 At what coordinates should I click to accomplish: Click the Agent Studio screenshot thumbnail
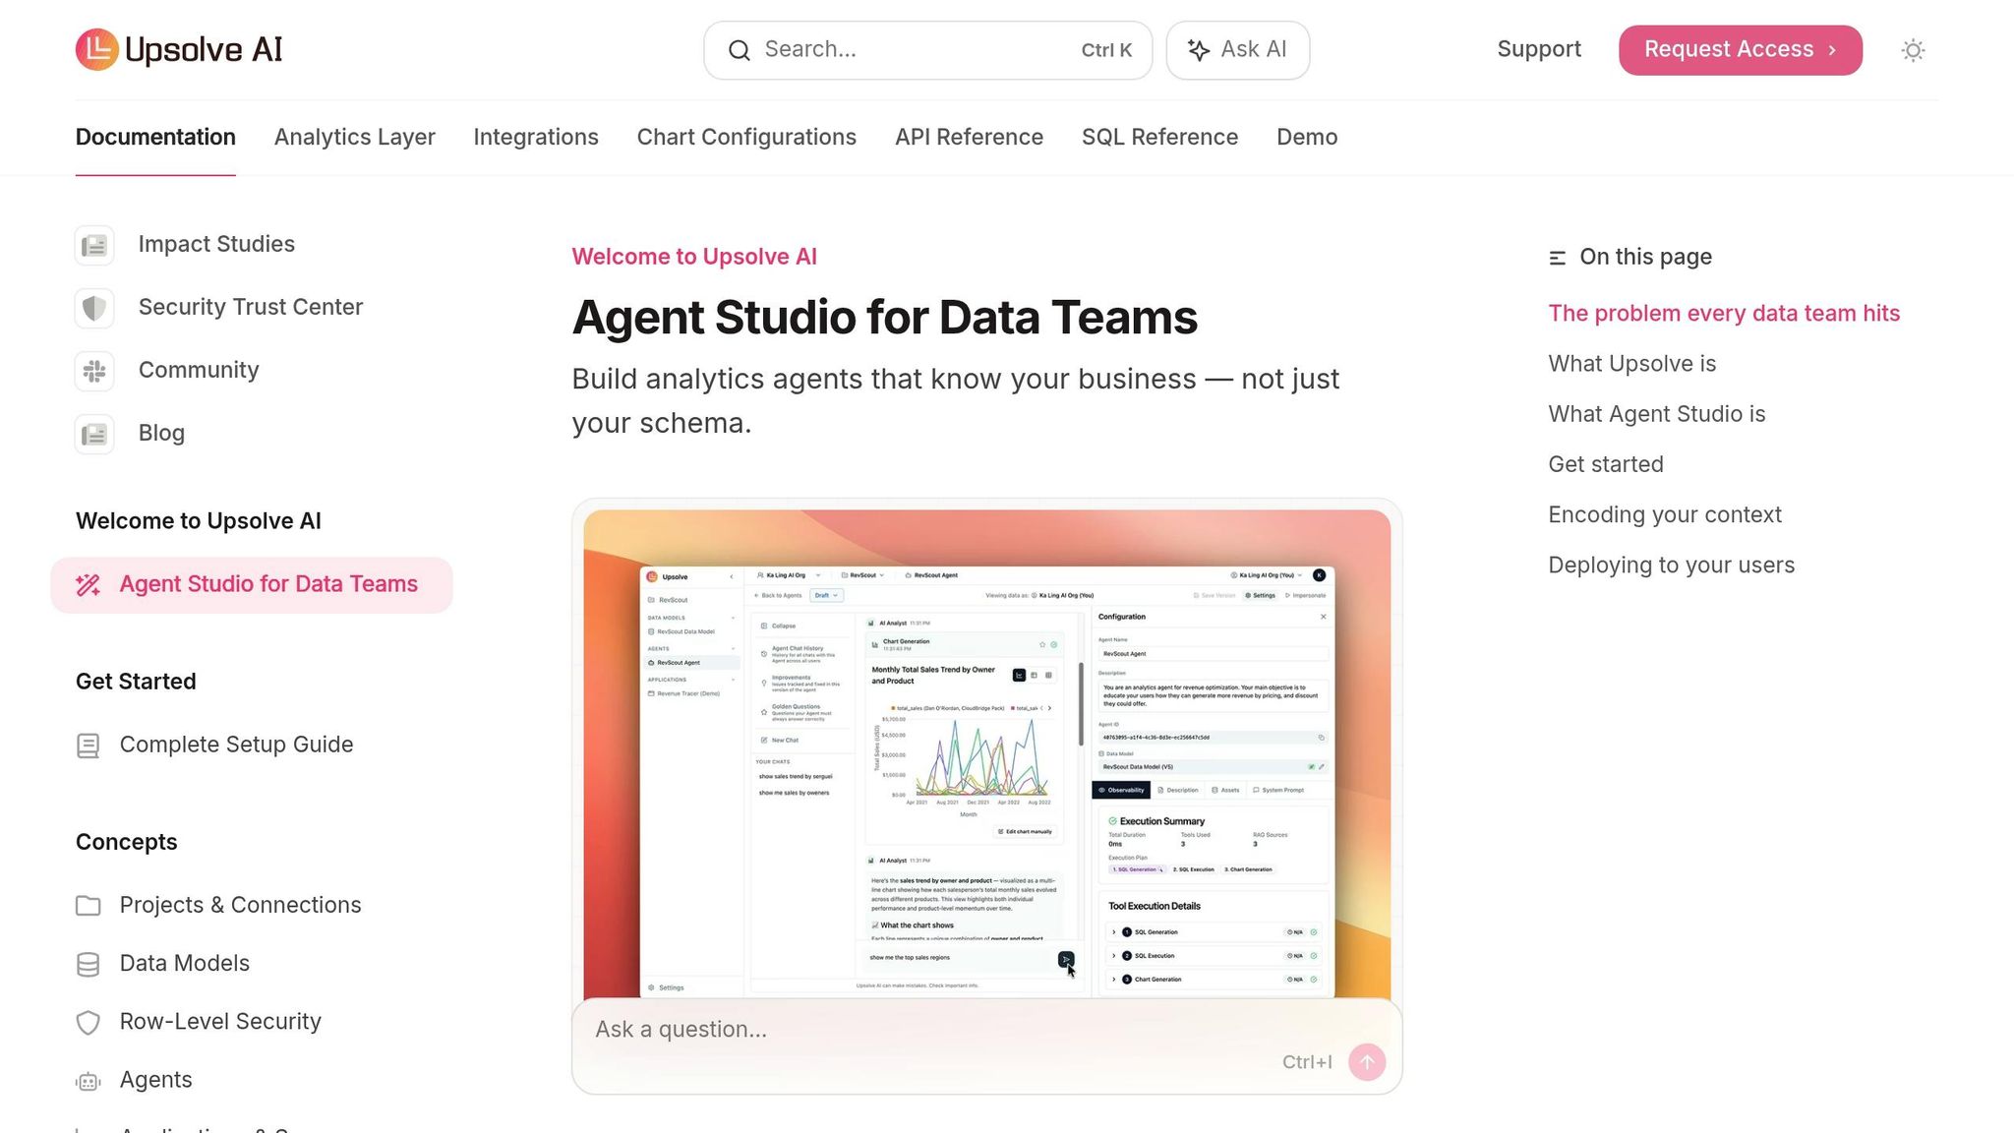986,752
